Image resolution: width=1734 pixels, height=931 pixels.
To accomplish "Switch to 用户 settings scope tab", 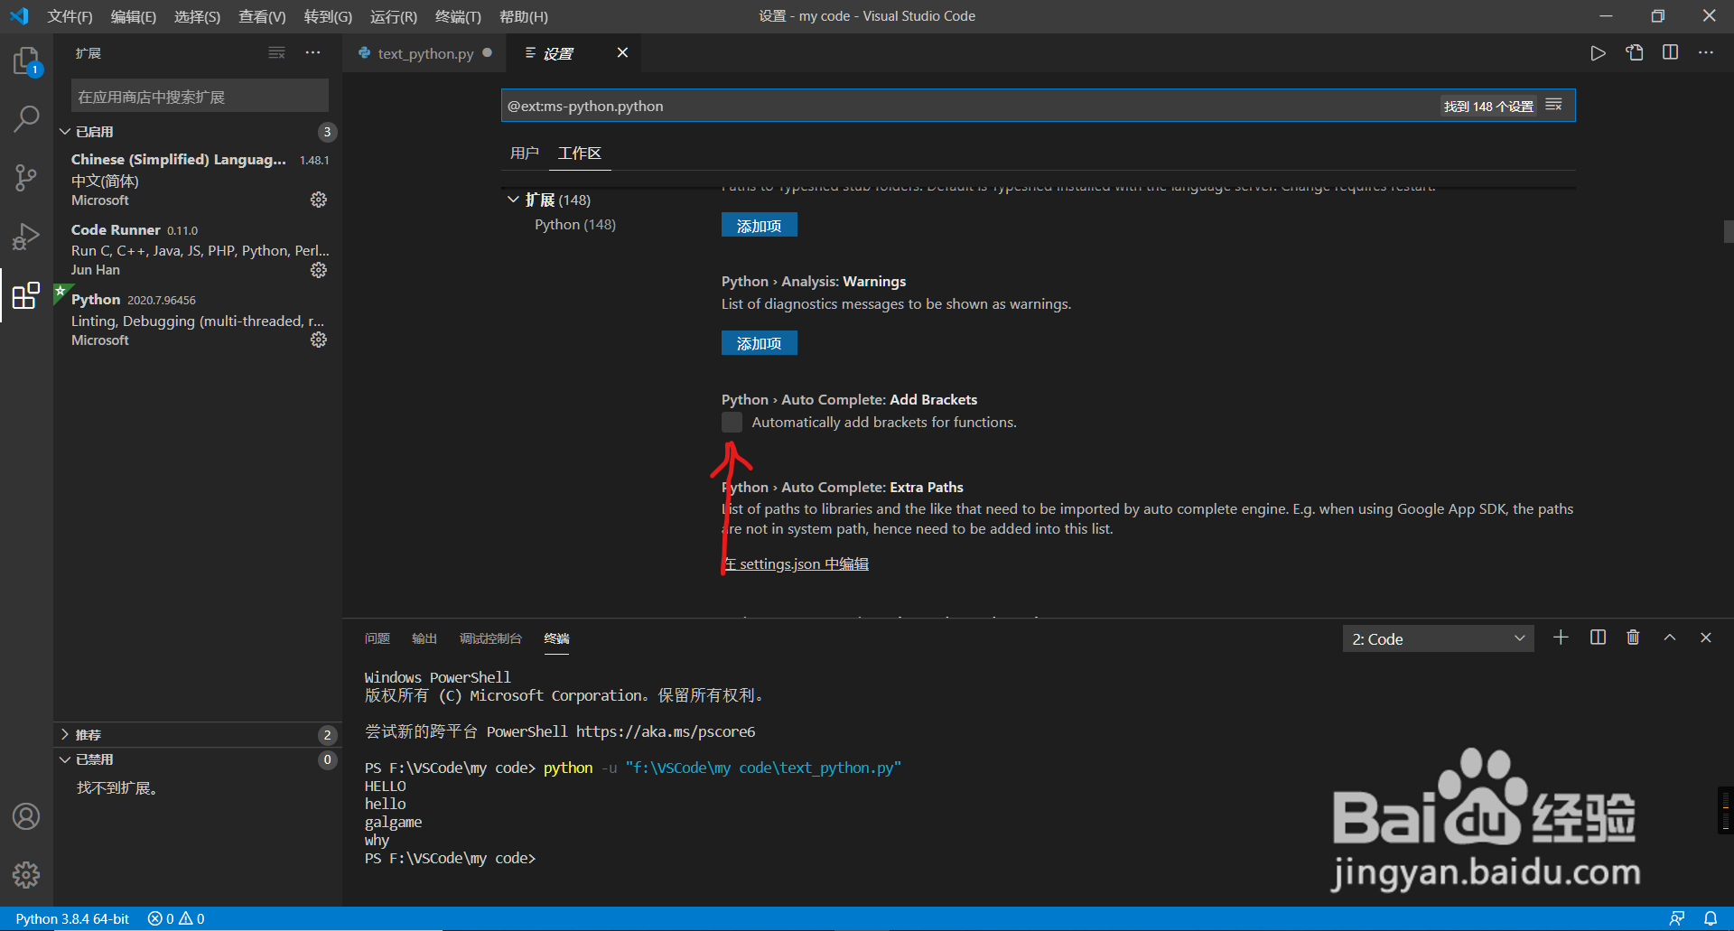I will pyautogui.click(x=524, y=154).
